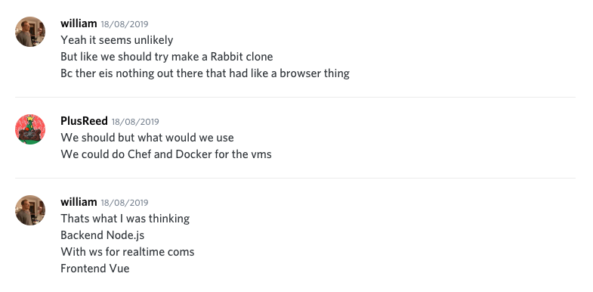
Task: Click message 'With ws for realtime coms'
Action: click(x=128, y=252)
